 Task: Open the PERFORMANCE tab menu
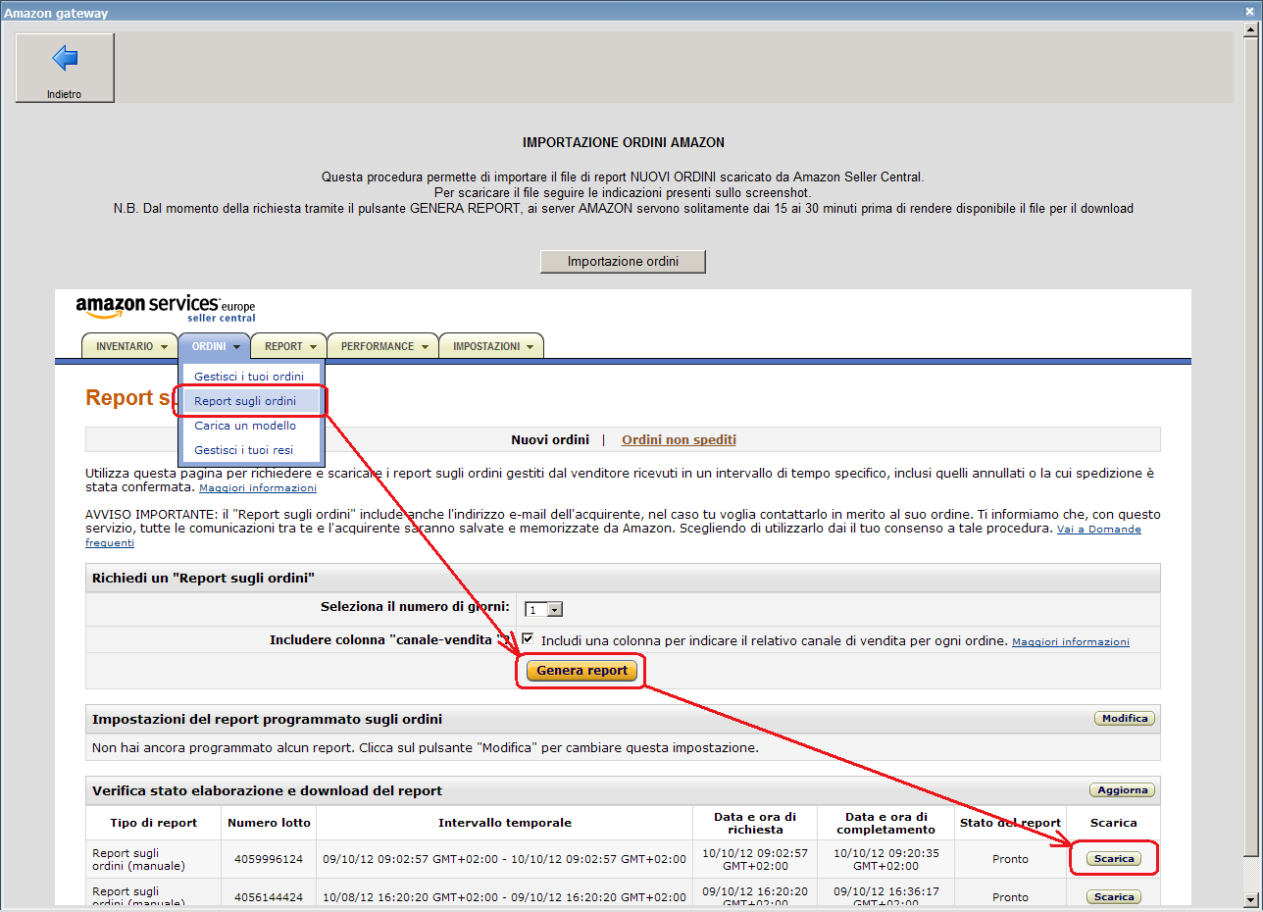[x=383, y=346]
